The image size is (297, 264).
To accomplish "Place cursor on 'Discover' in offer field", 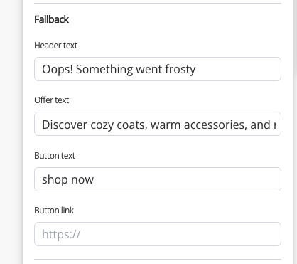I will (65, 125).
